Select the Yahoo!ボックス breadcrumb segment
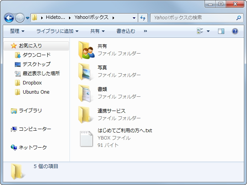The height and width of the screenshot is (185, 247). (x=91, y=17)
